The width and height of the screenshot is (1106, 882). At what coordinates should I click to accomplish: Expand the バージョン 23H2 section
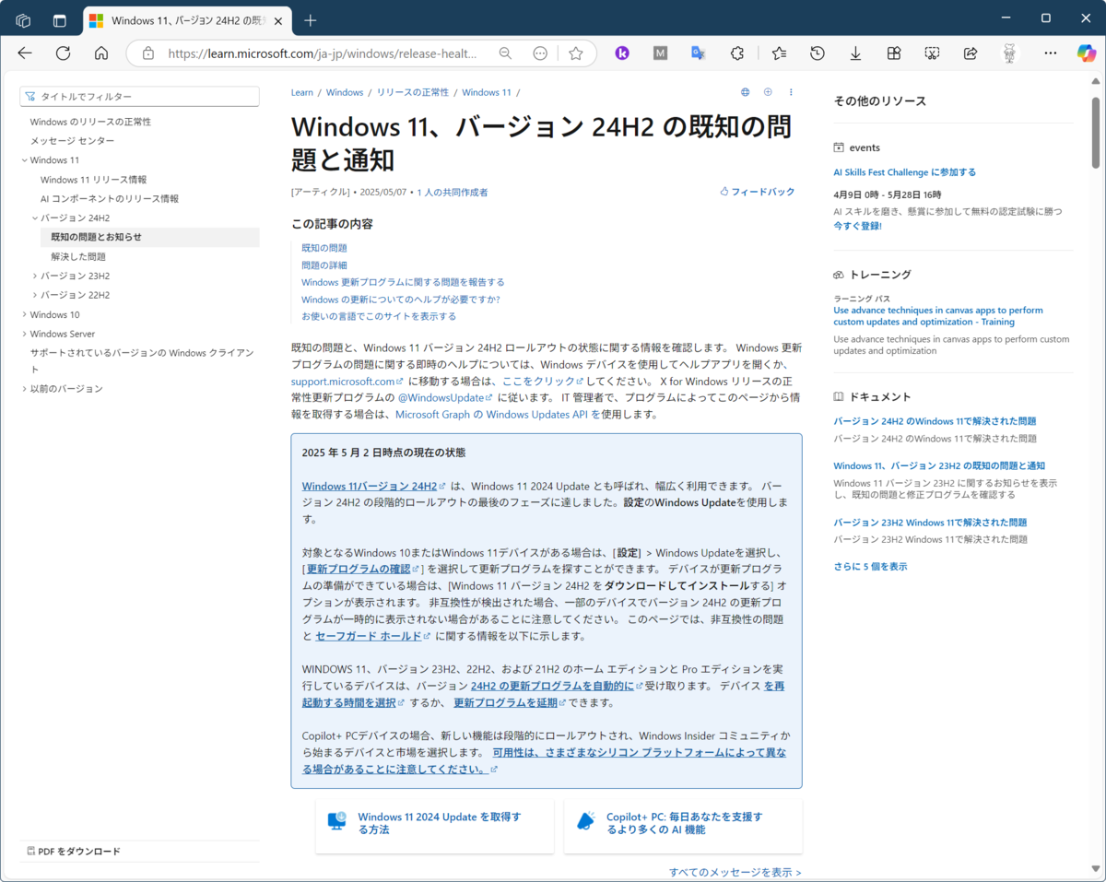coord(34,275)
